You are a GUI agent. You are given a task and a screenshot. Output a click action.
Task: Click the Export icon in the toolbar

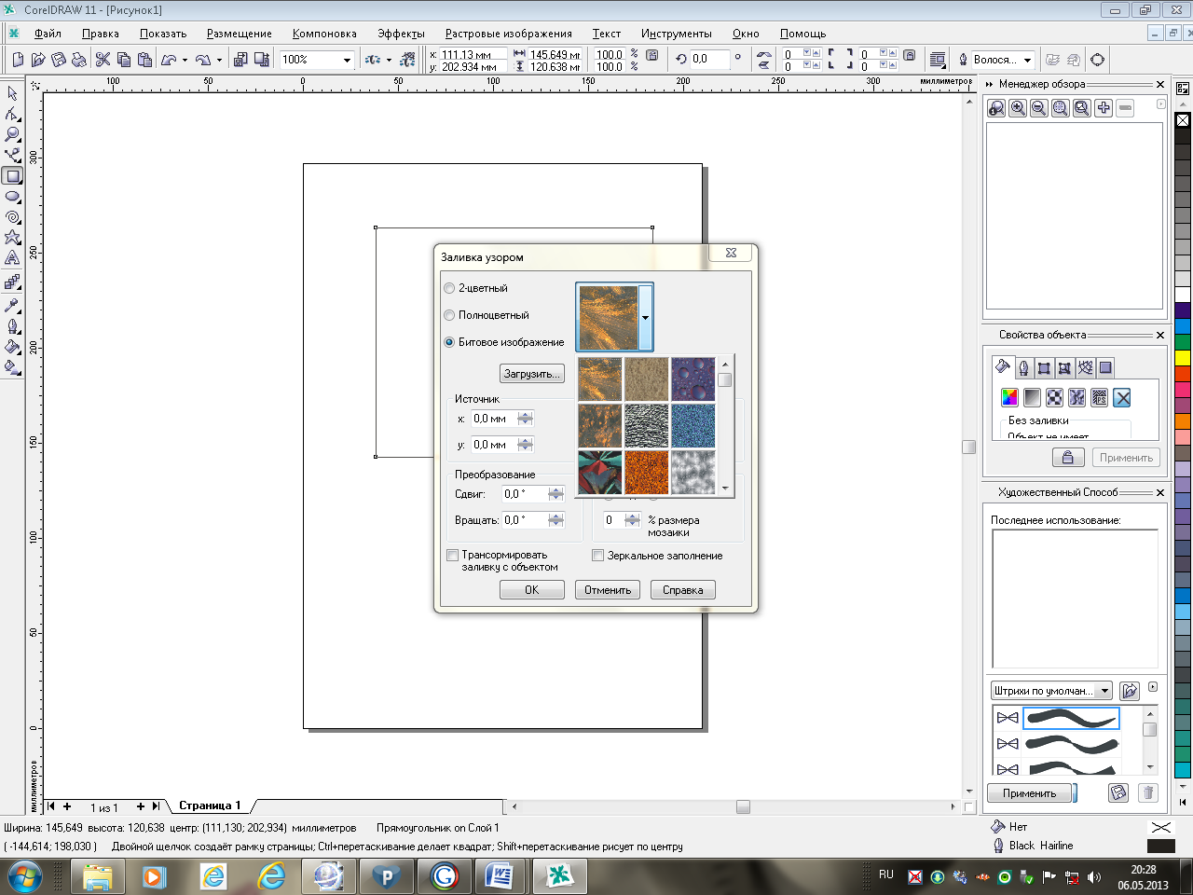(x=260, y=60)
